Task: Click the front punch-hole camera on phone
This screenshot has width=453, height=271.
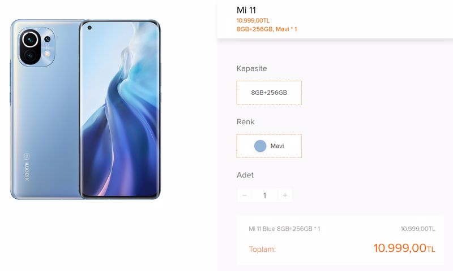Action: click(x=89, y=28)
